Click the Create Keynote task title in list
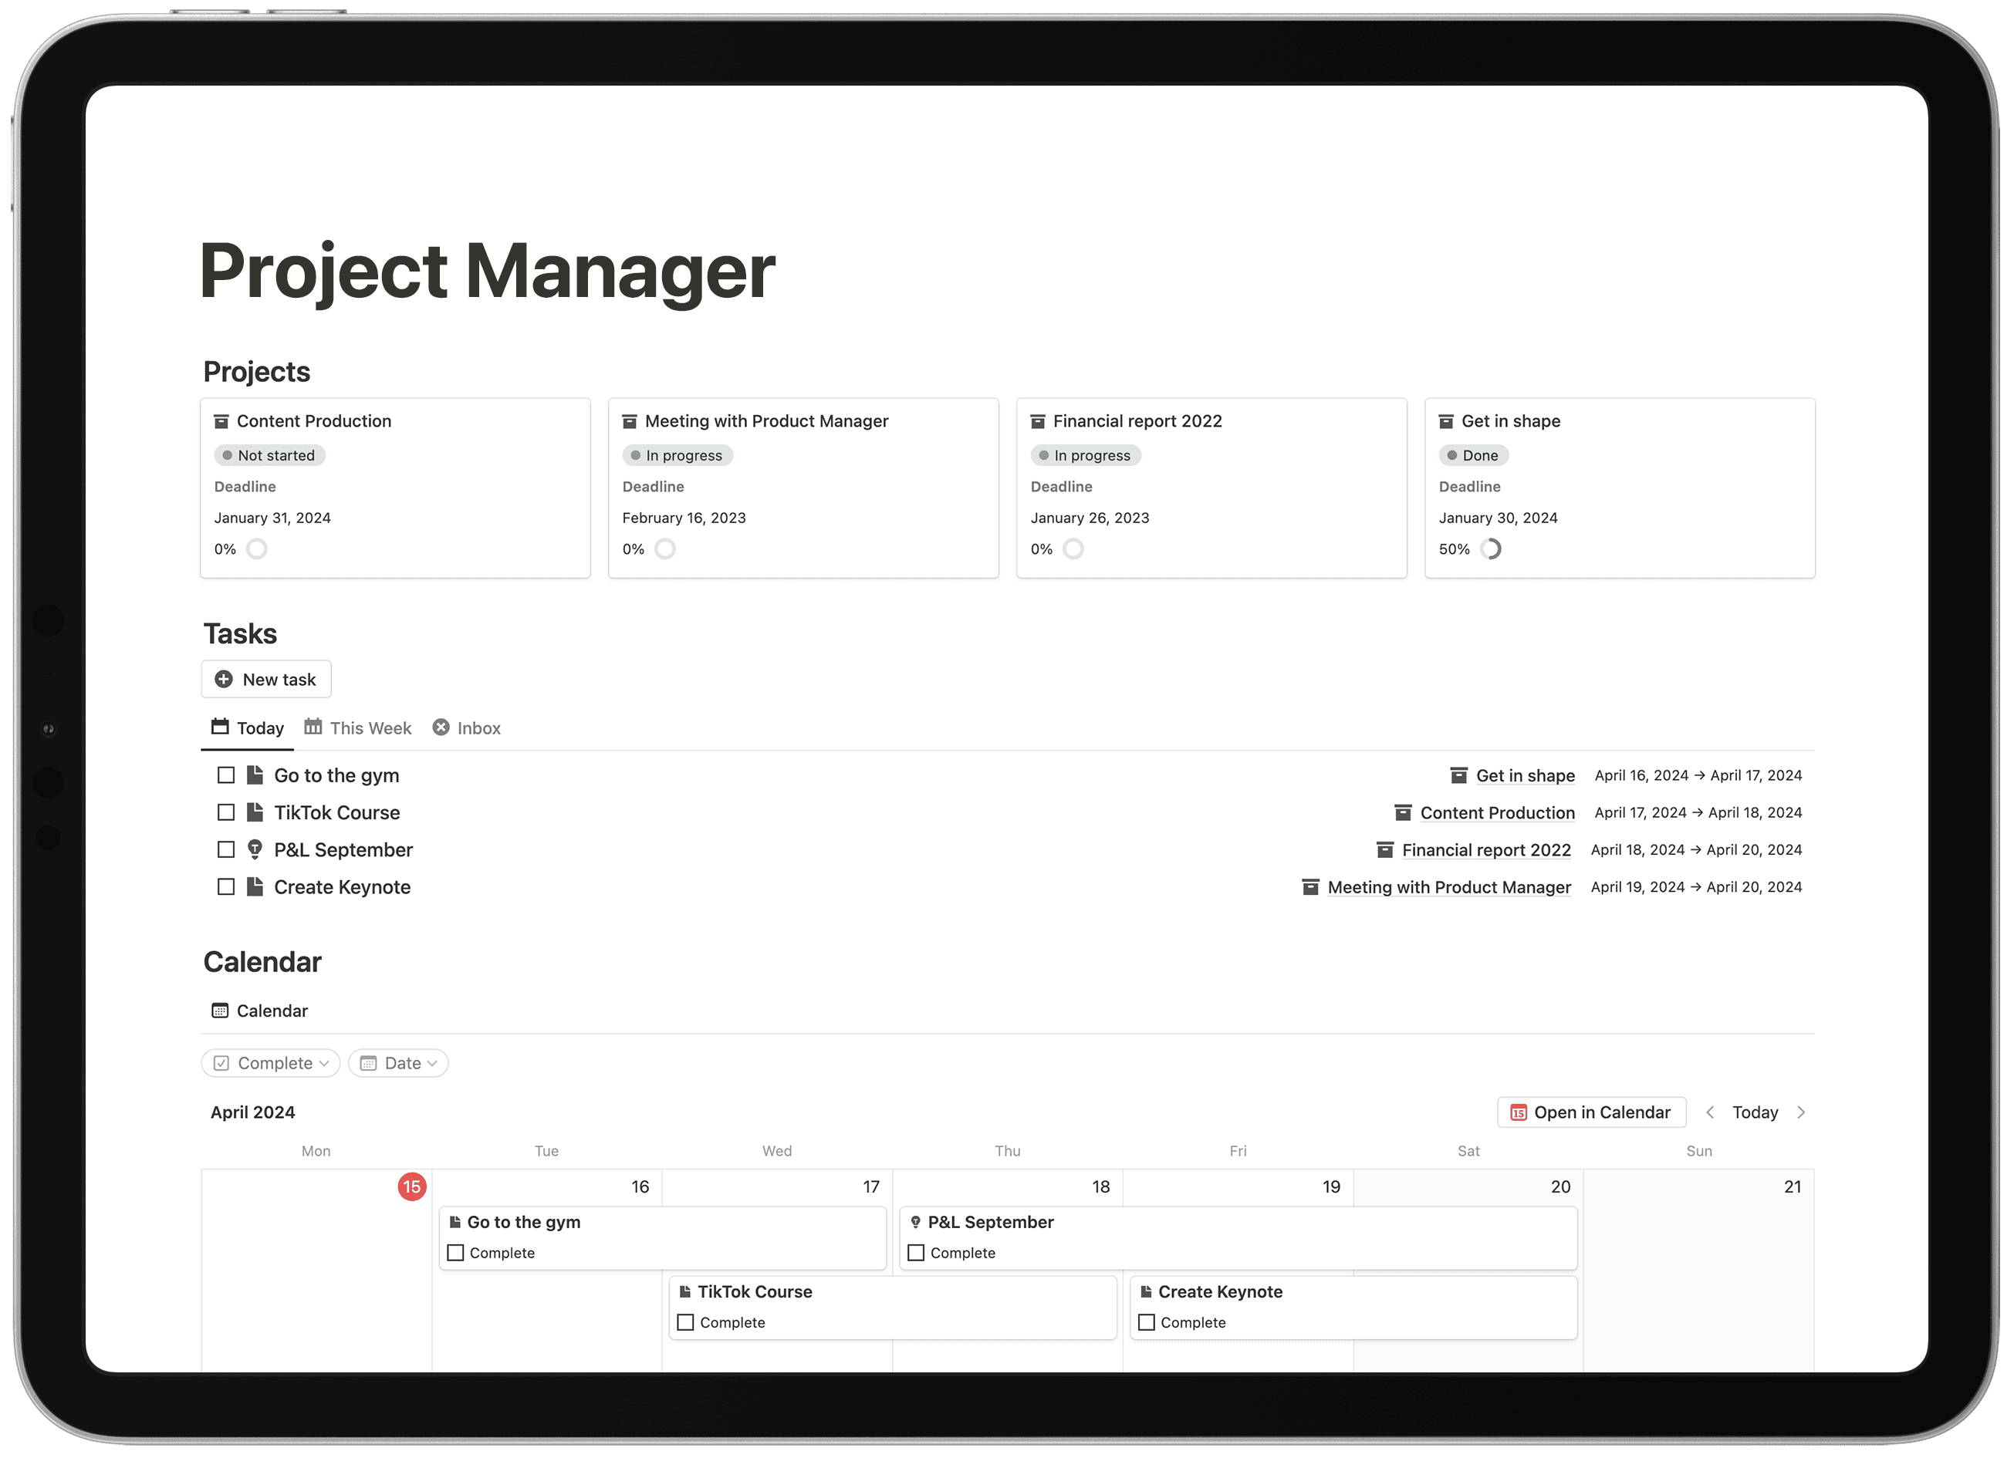 (343, 887)
